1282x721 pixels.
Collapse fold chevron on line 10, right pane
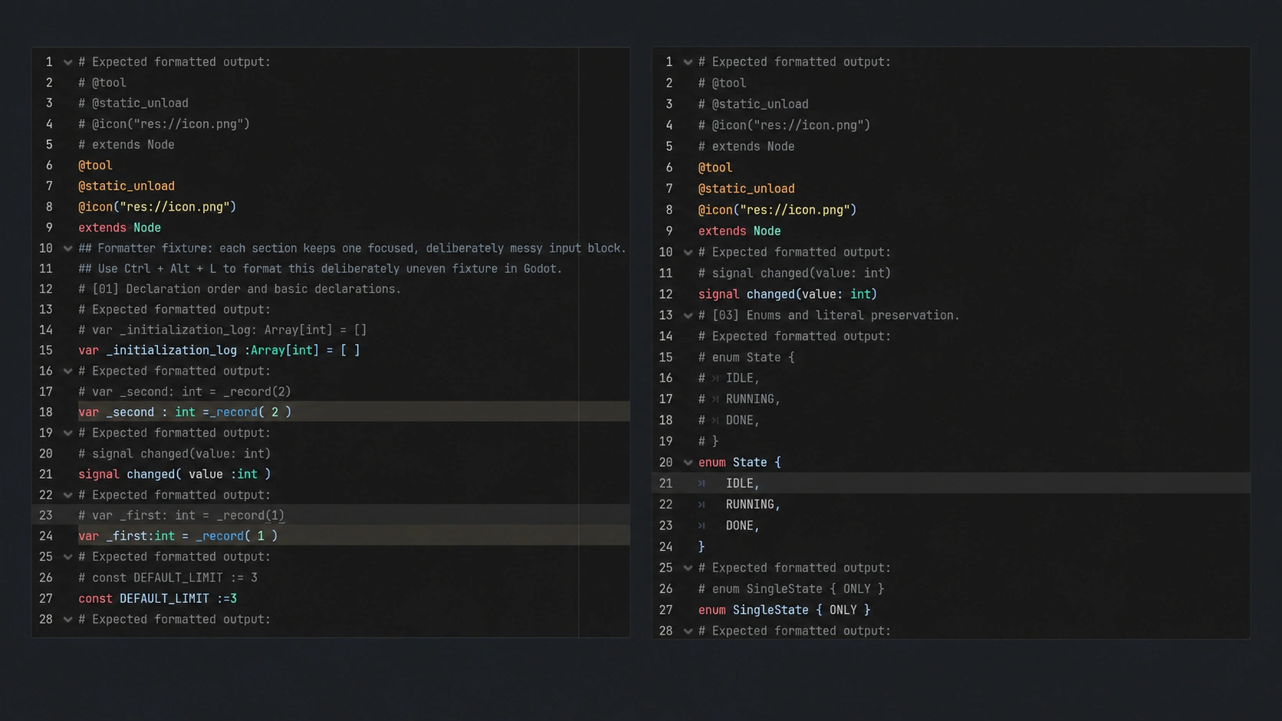[688, 252]
